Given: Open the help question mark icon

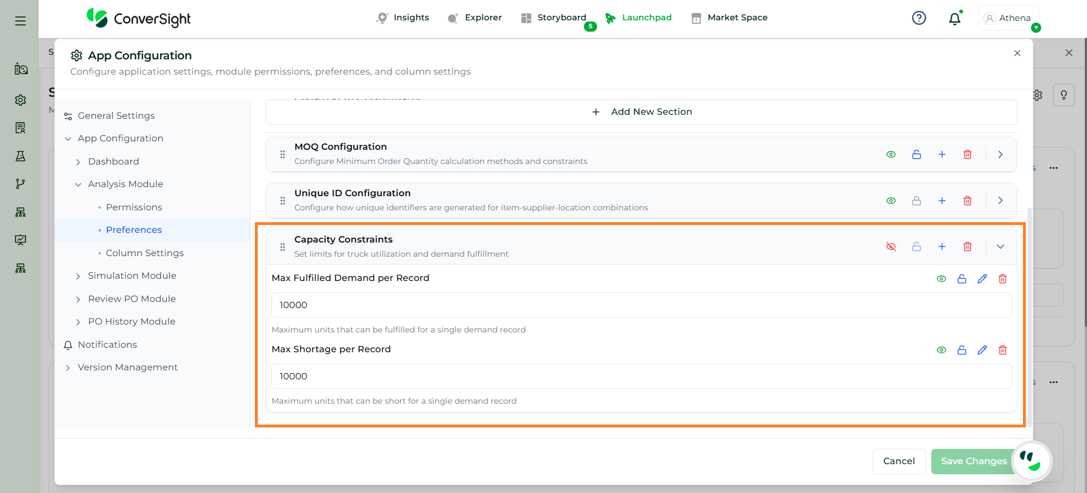Looking at the screenshot, I should (x=919, y=18).
